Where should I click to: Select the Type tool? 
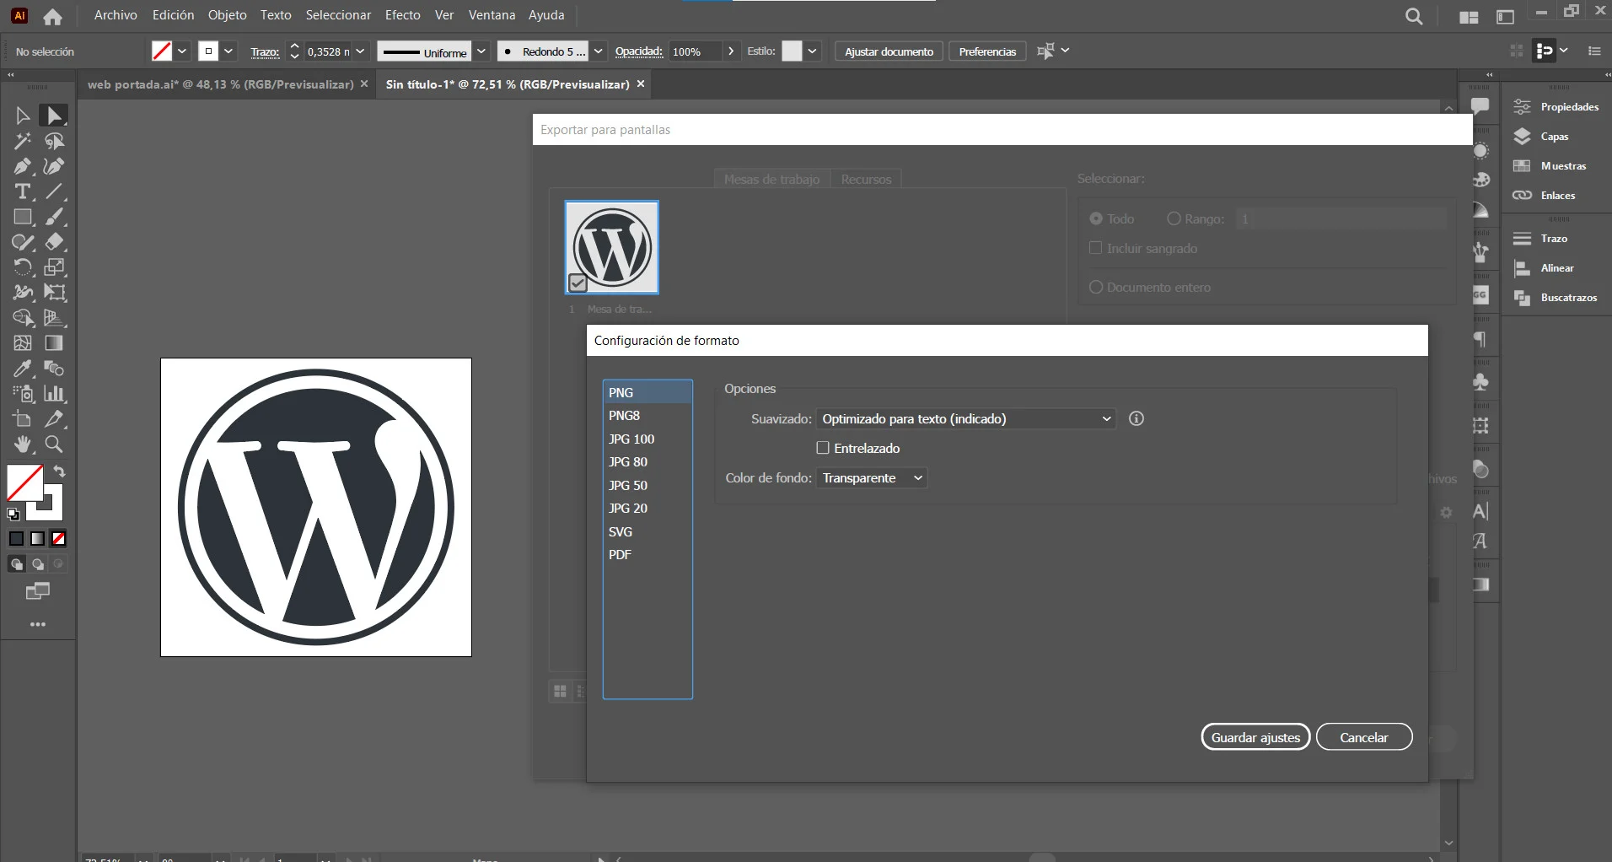tap(23, 191)
